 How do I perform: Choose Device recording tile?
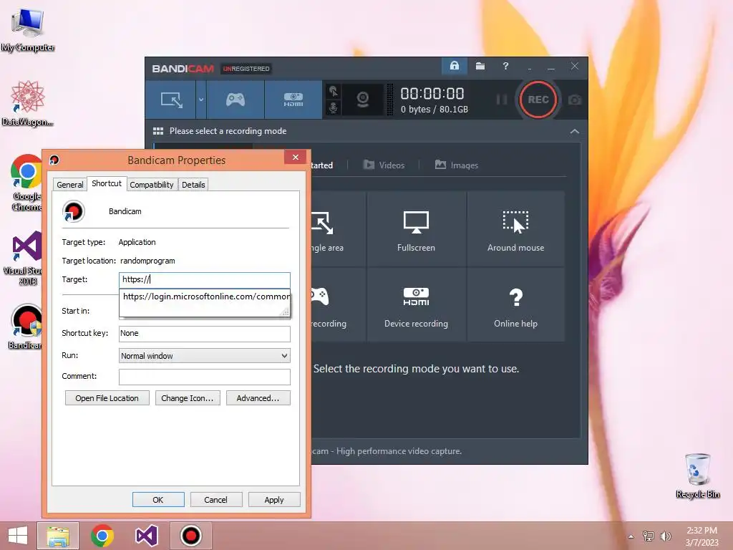point(416,305)
